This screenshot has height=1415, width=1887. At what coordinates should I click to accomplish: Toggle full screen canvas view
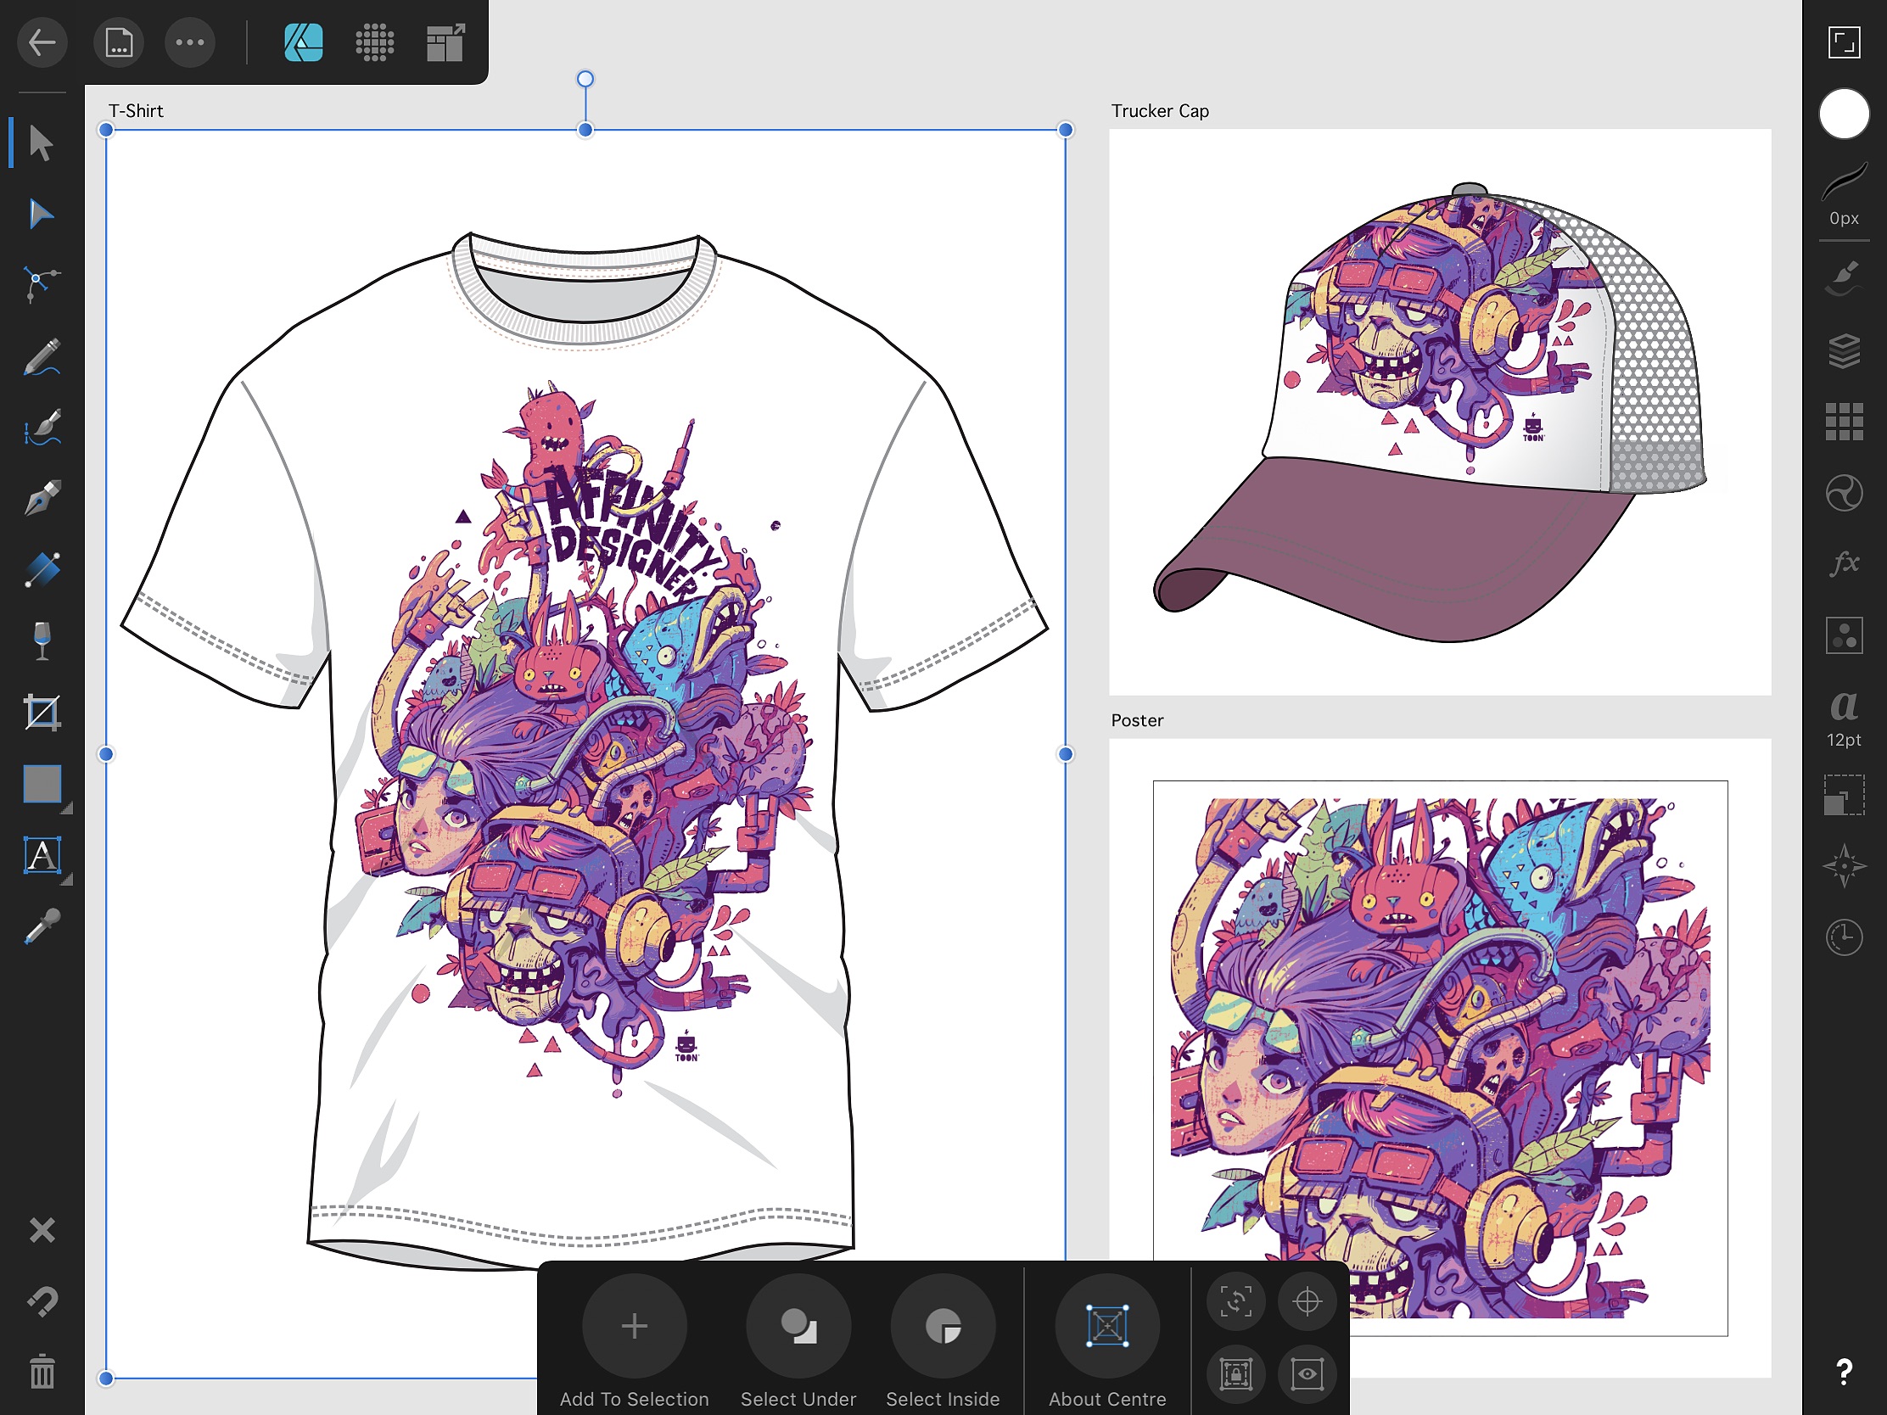pos(1844,42)
